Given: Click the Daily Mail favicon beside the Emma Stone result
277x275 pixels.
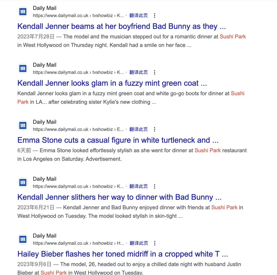Looking at the screenshot, I should click(23, 126).
